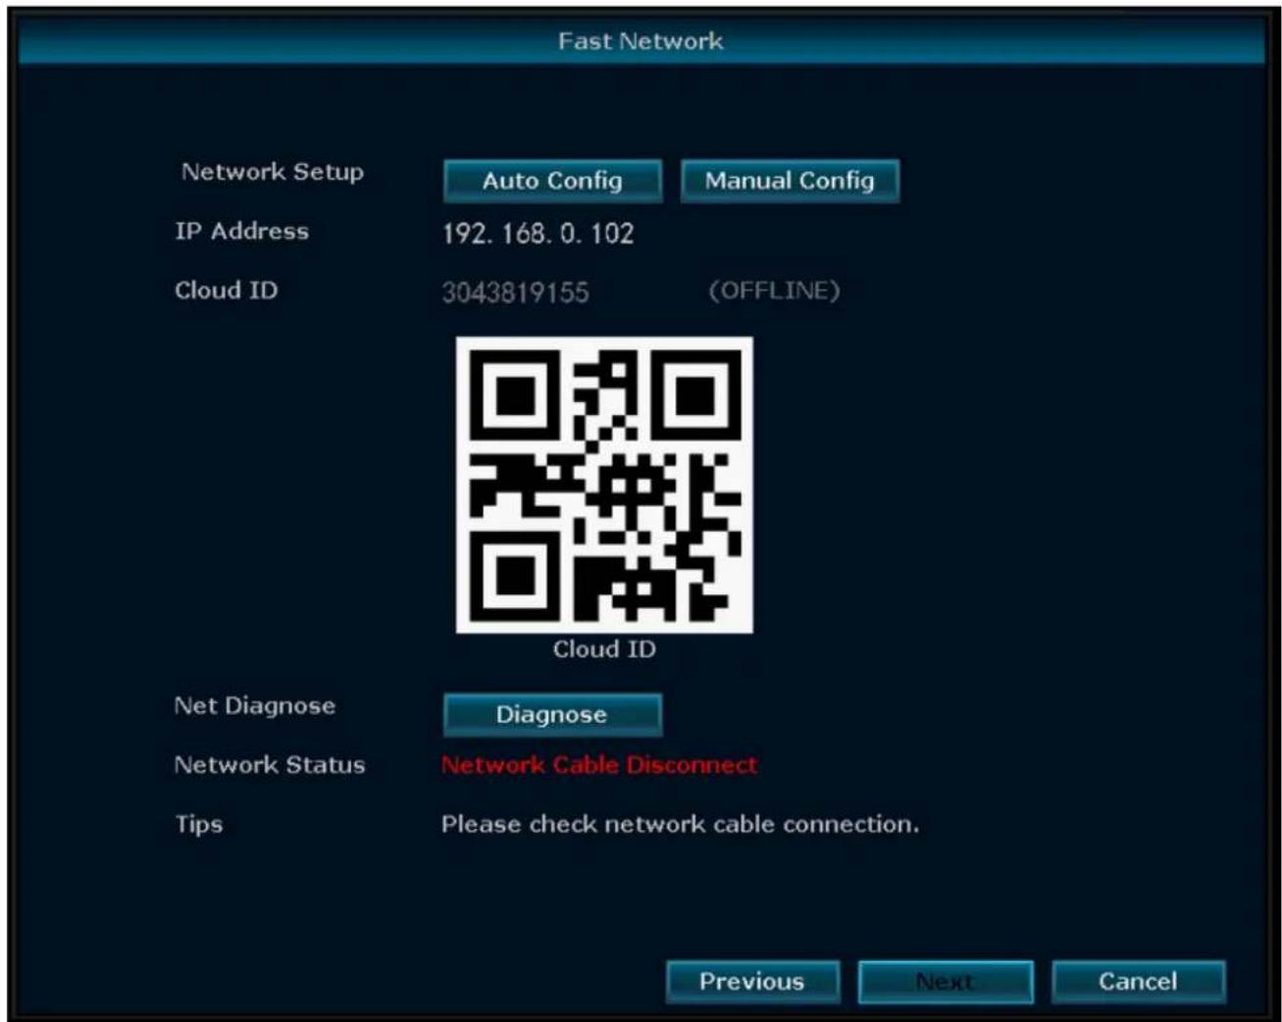The image size is (1282, 1022).
Task: Proceed using the Next button
Action: click(946, 982)
